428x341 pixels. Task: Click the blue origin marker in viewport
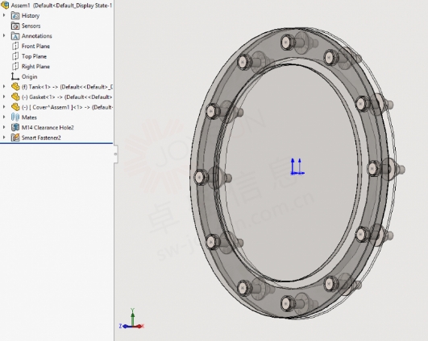point(297,166)
